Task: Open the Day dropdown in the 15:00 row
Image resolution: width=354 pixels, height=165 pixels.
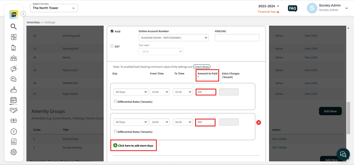Action: pos(131,92)
